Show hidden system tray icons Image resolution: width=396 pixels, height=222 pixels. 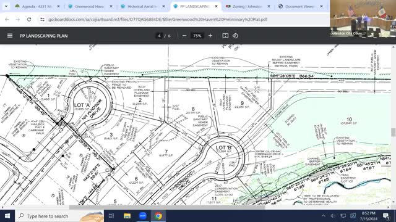coord(324,216)
